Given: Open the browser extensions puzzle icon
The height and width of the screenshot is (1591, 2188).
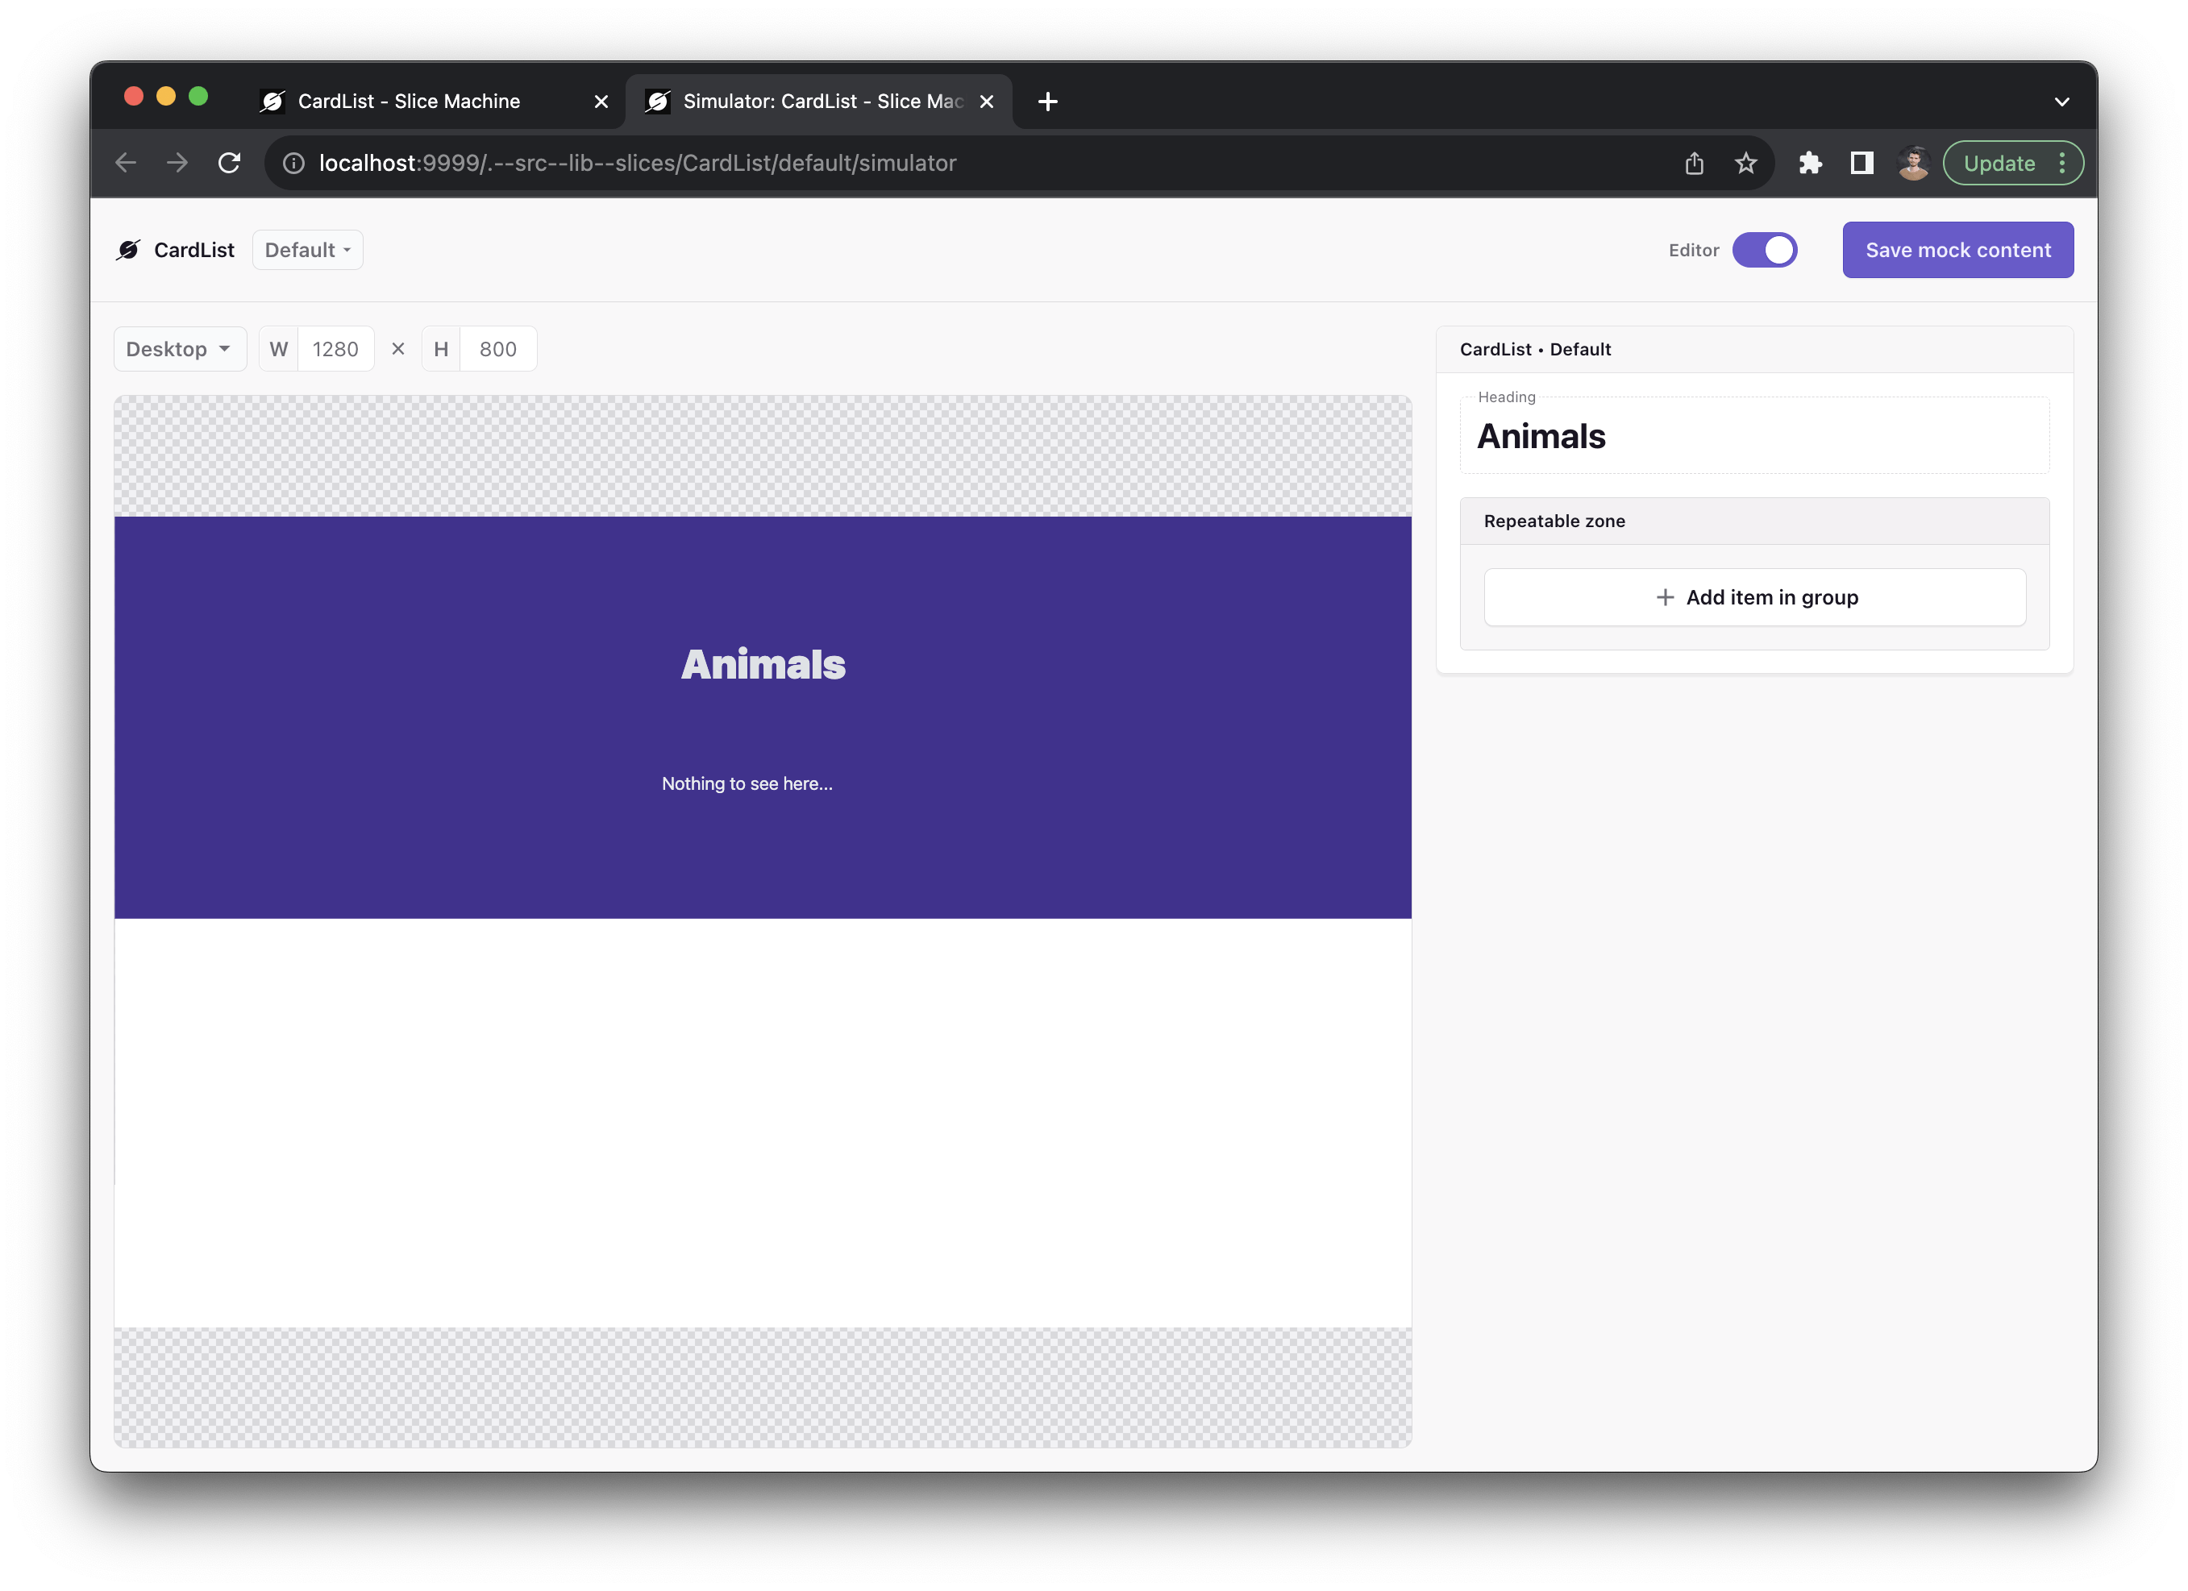Looking at the screenshot, I should pyautogui.click(x=1810, y=163).
